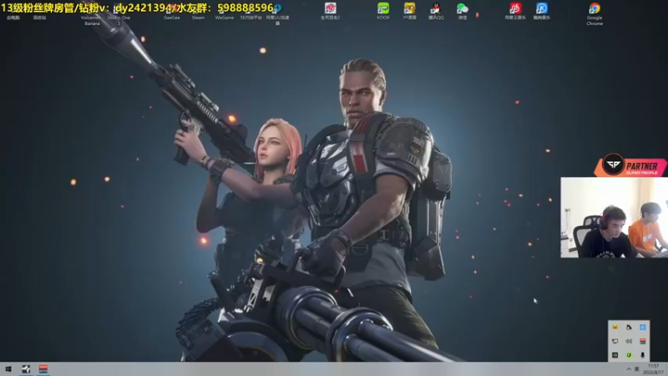
Task: Select the GeeGee desktop shortcut
Action: pos(172,13)
